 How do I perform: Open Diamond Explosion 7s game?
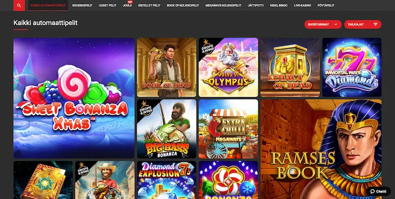coord(166,180)
